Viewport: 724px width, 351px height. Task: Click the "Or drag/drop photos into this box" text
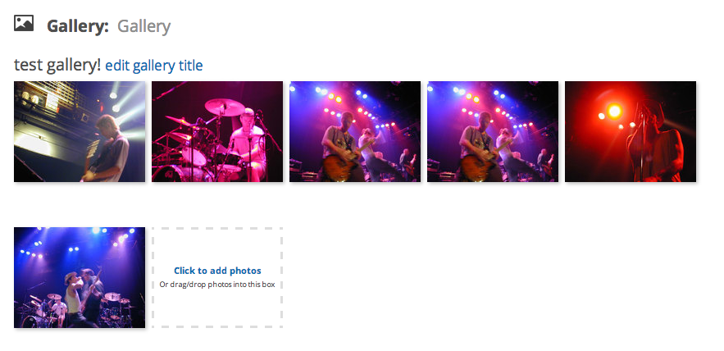tap(217, 285)
